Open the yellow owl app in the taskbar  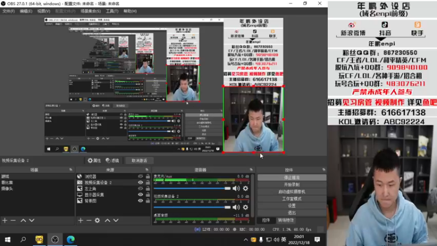coord(39,239)
